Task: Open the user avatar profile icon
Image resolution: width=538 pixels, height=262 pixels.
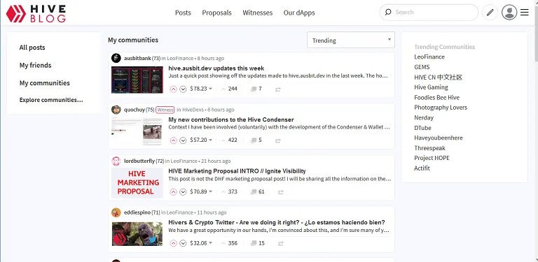Action: pos(509,13)
